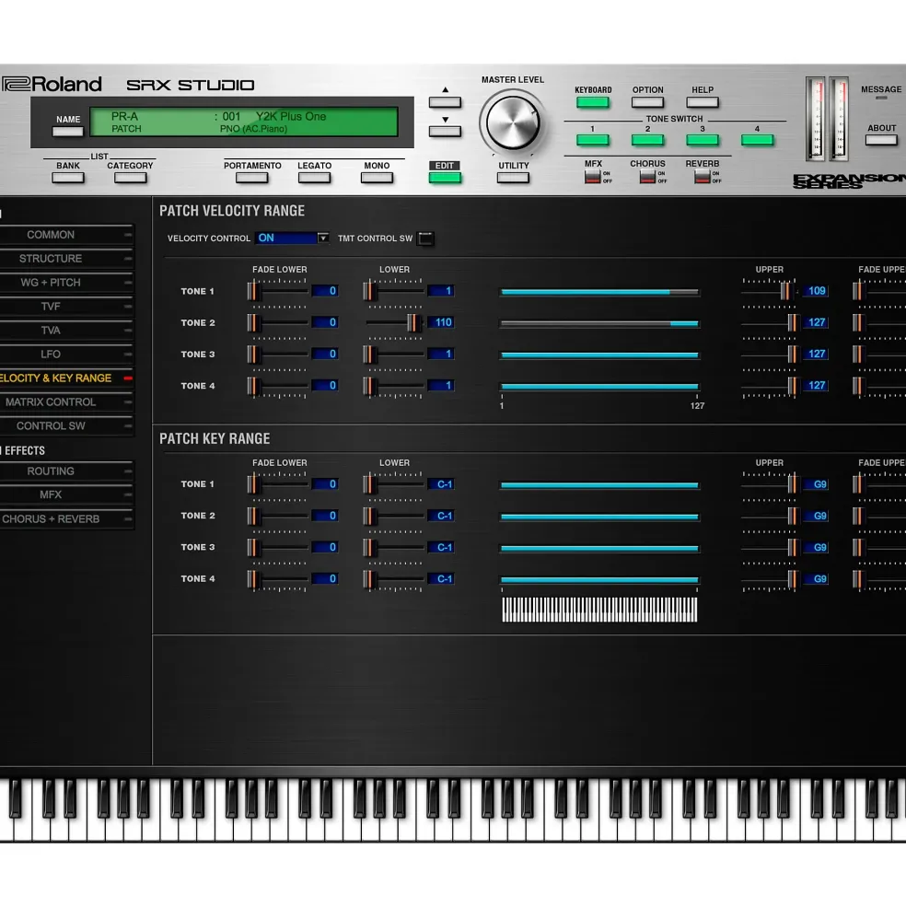Click velocity Tone 4 fade lower value 0
This screenshot has height=907, width=906.
(325, 386)
